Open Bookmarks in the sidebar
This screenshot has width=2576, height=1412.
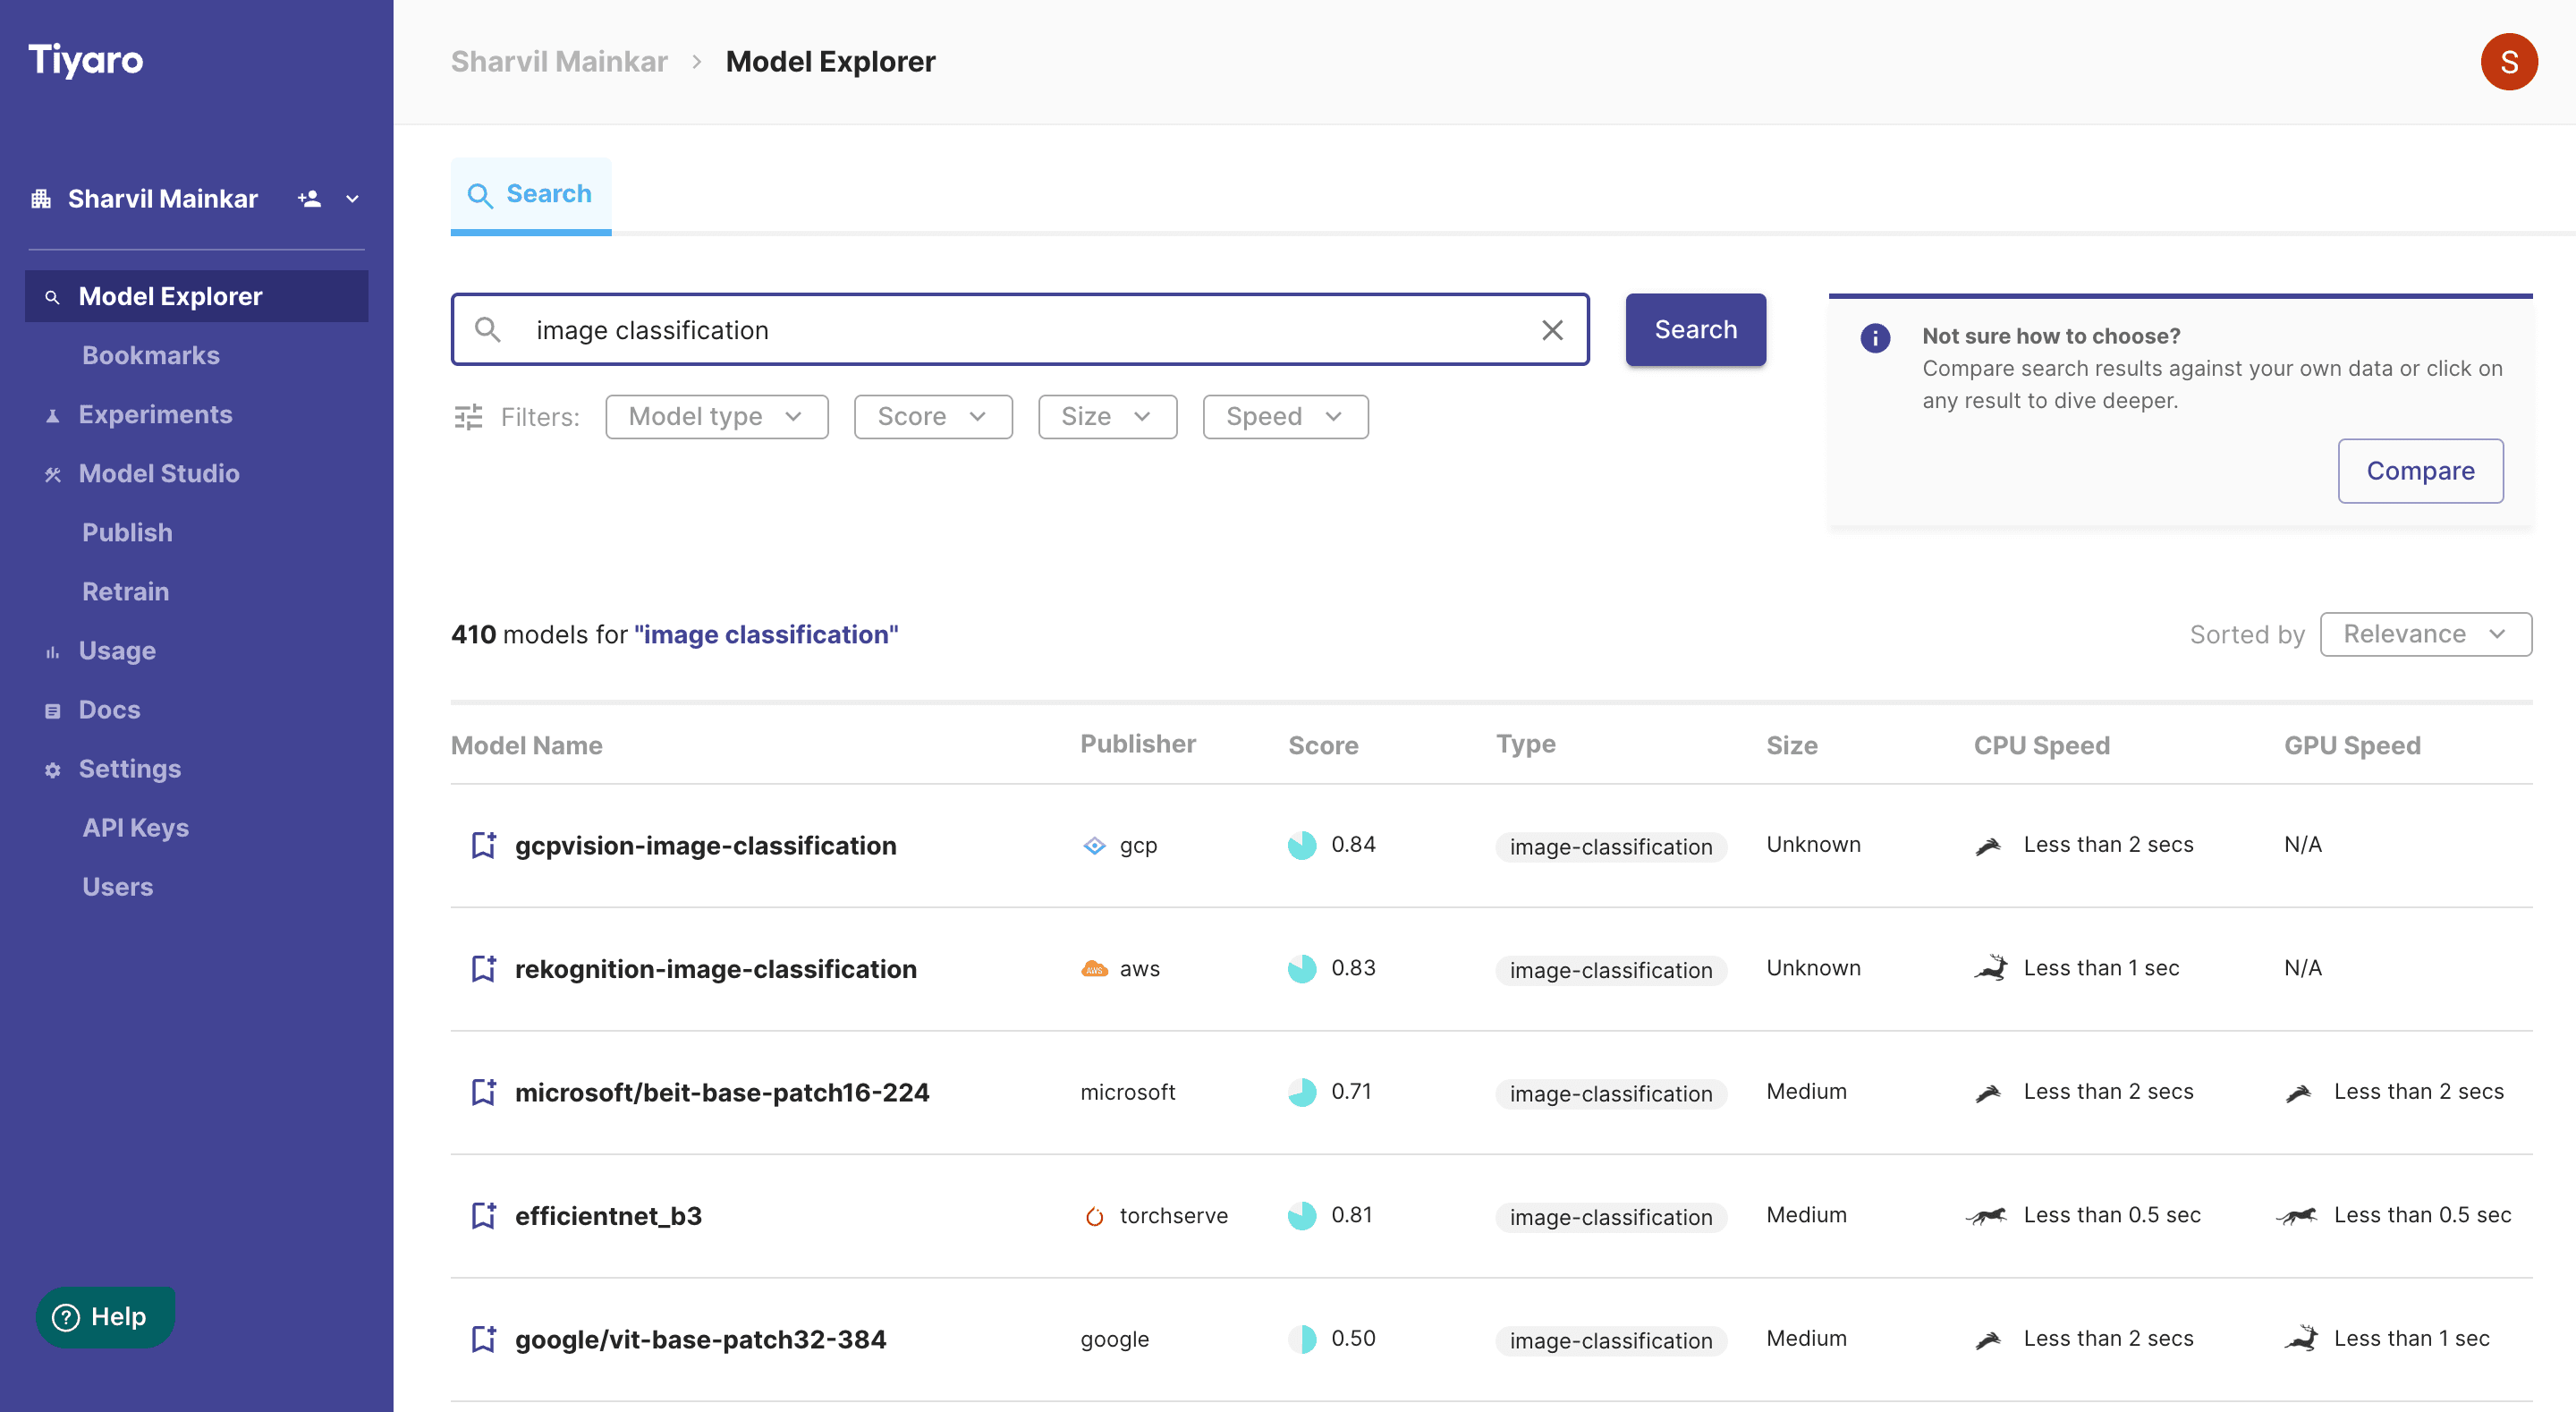coord(151,355)
